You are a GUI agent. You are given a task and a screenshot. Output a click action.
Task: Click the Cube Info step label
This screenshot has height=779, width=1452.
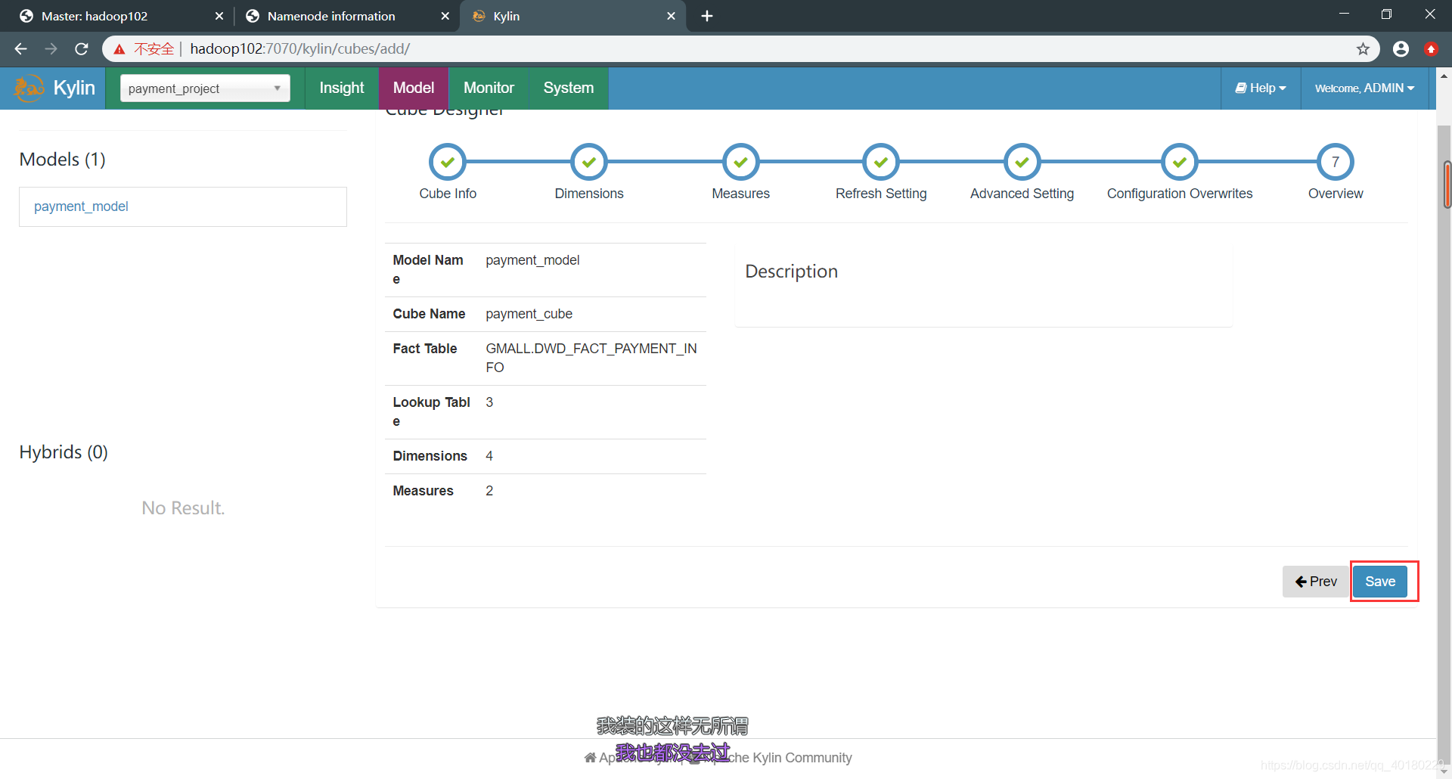click(x=448, y=194)
